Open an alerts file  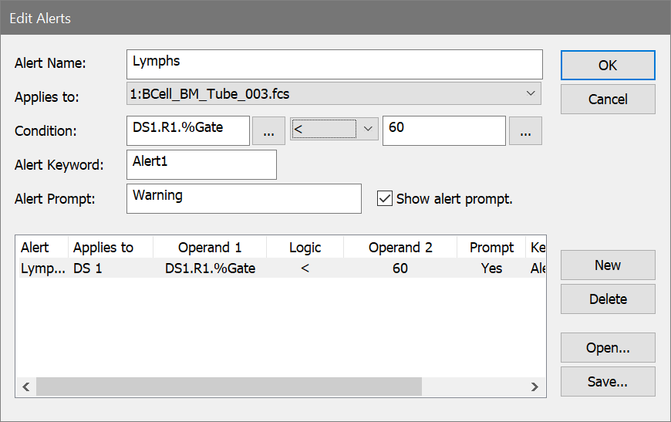coord(607,348)
